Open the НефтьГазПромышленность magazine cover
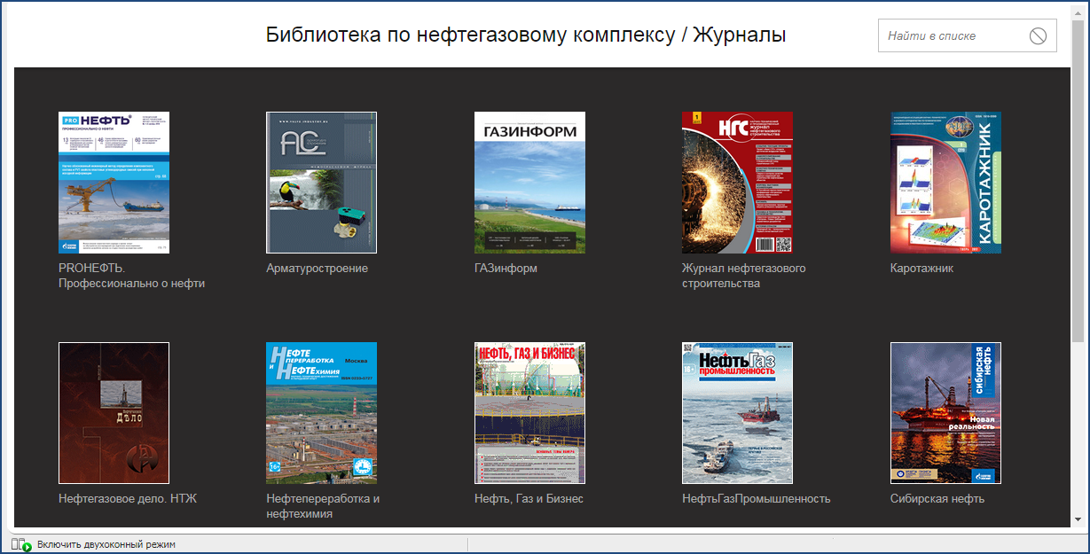The height and width of the screenshot is (554, 1090). [737, 413]
